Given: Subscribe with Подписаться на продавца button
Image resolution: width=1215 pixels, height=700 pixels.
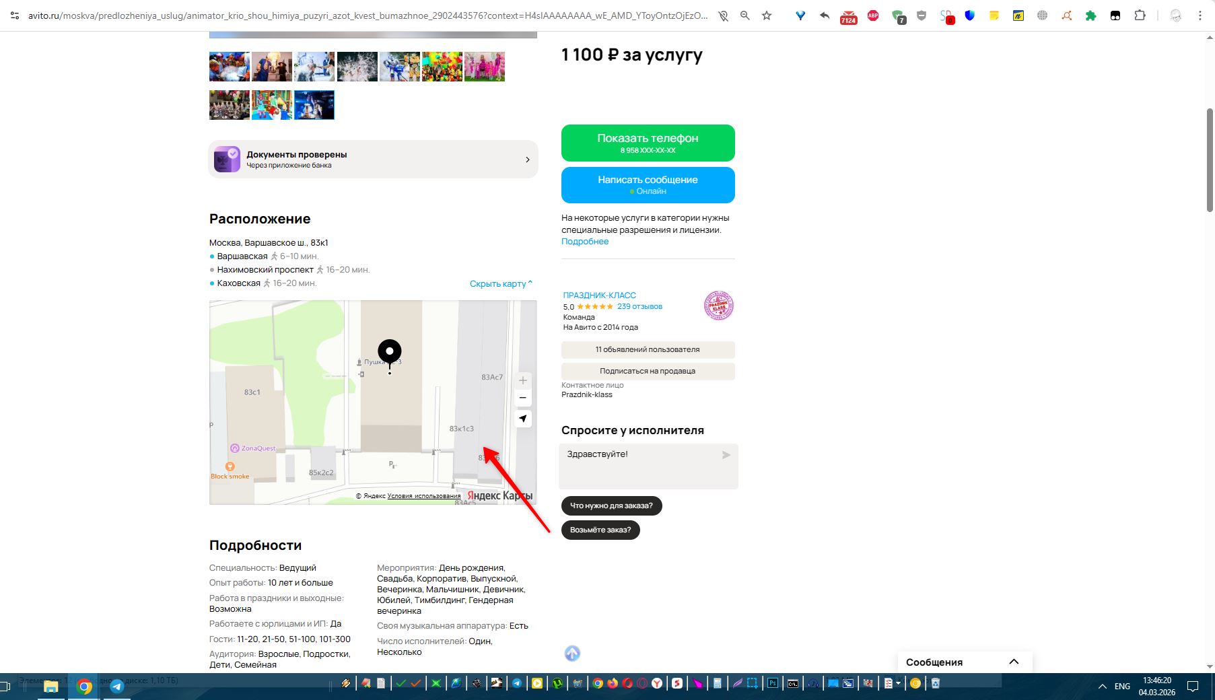Looking at the screenshot, I should [x=648, y=371].
